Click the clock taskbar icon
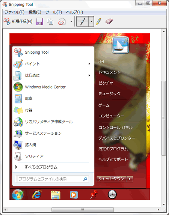 coord(112,194)
